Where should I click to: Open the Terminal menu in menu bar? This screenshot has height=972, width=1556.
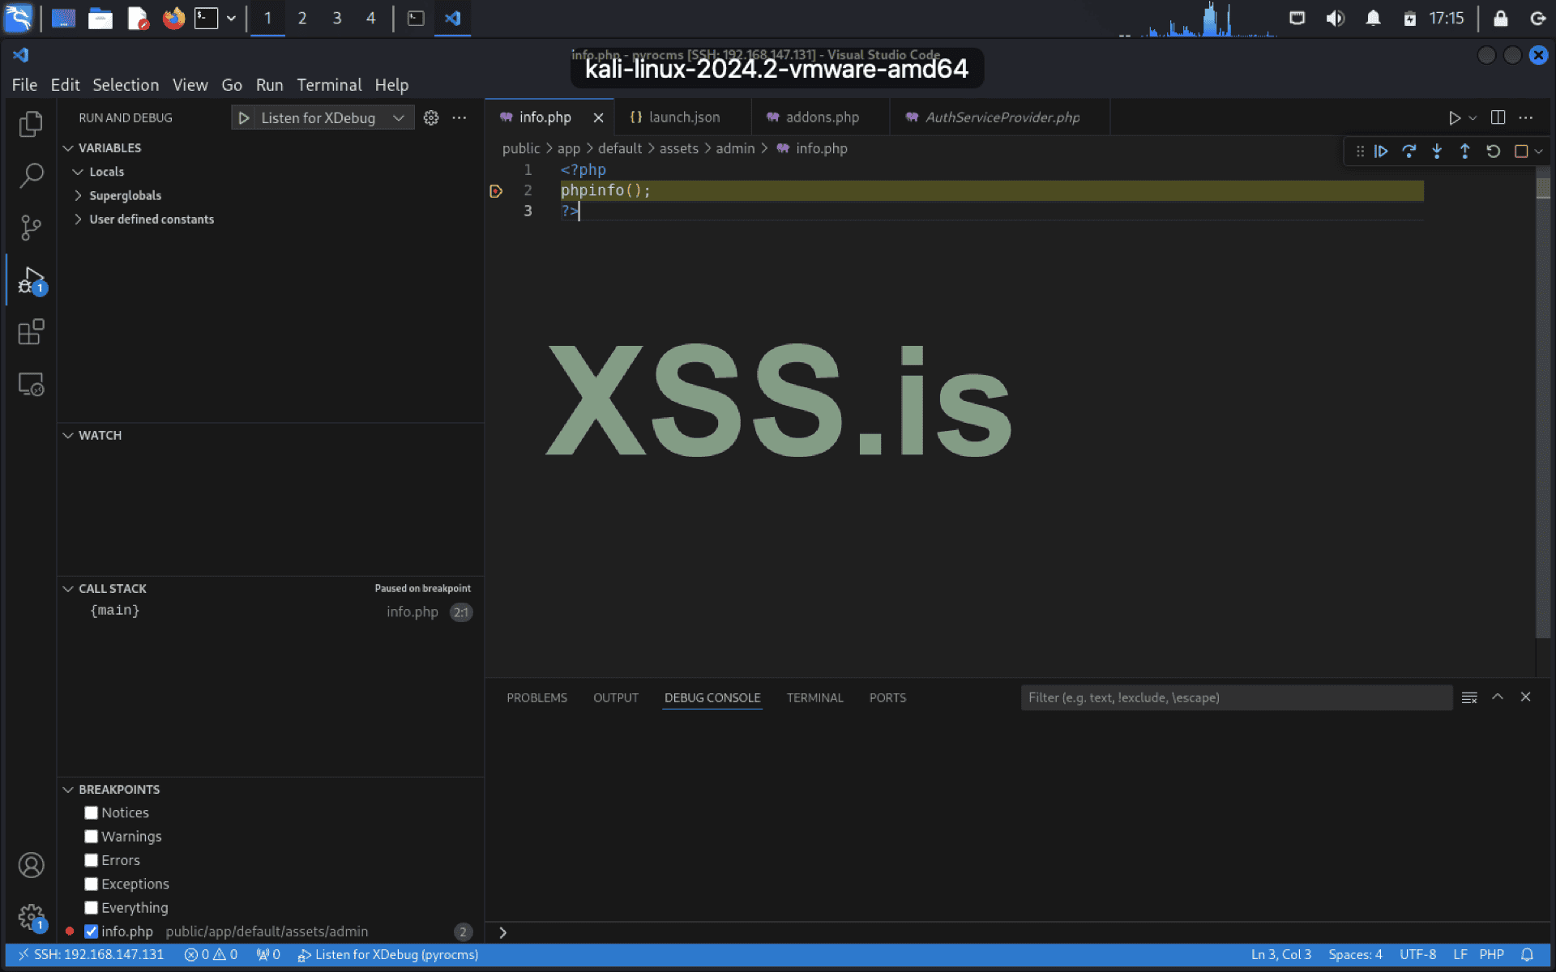(328, 85)
